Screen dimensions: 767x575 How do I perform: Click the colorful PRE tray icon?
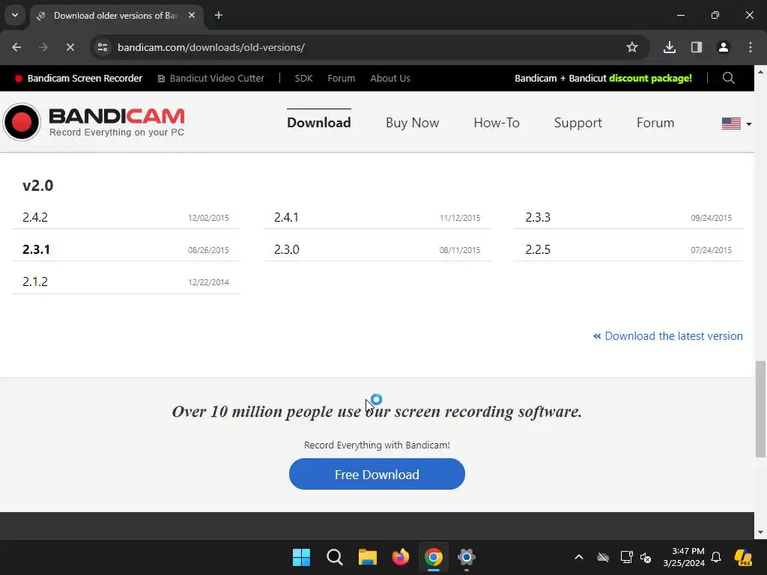[x=743, y=557]
